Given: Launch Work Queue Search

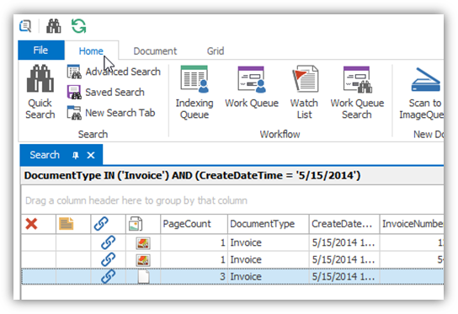Looking at the screenshot, I should [x=357, y=92].
